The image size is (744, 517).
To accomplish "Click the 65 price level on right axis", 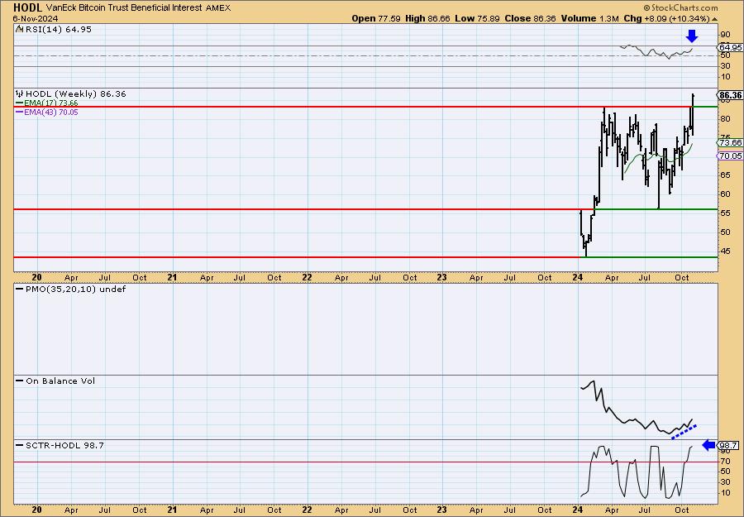I will (725, 175).
